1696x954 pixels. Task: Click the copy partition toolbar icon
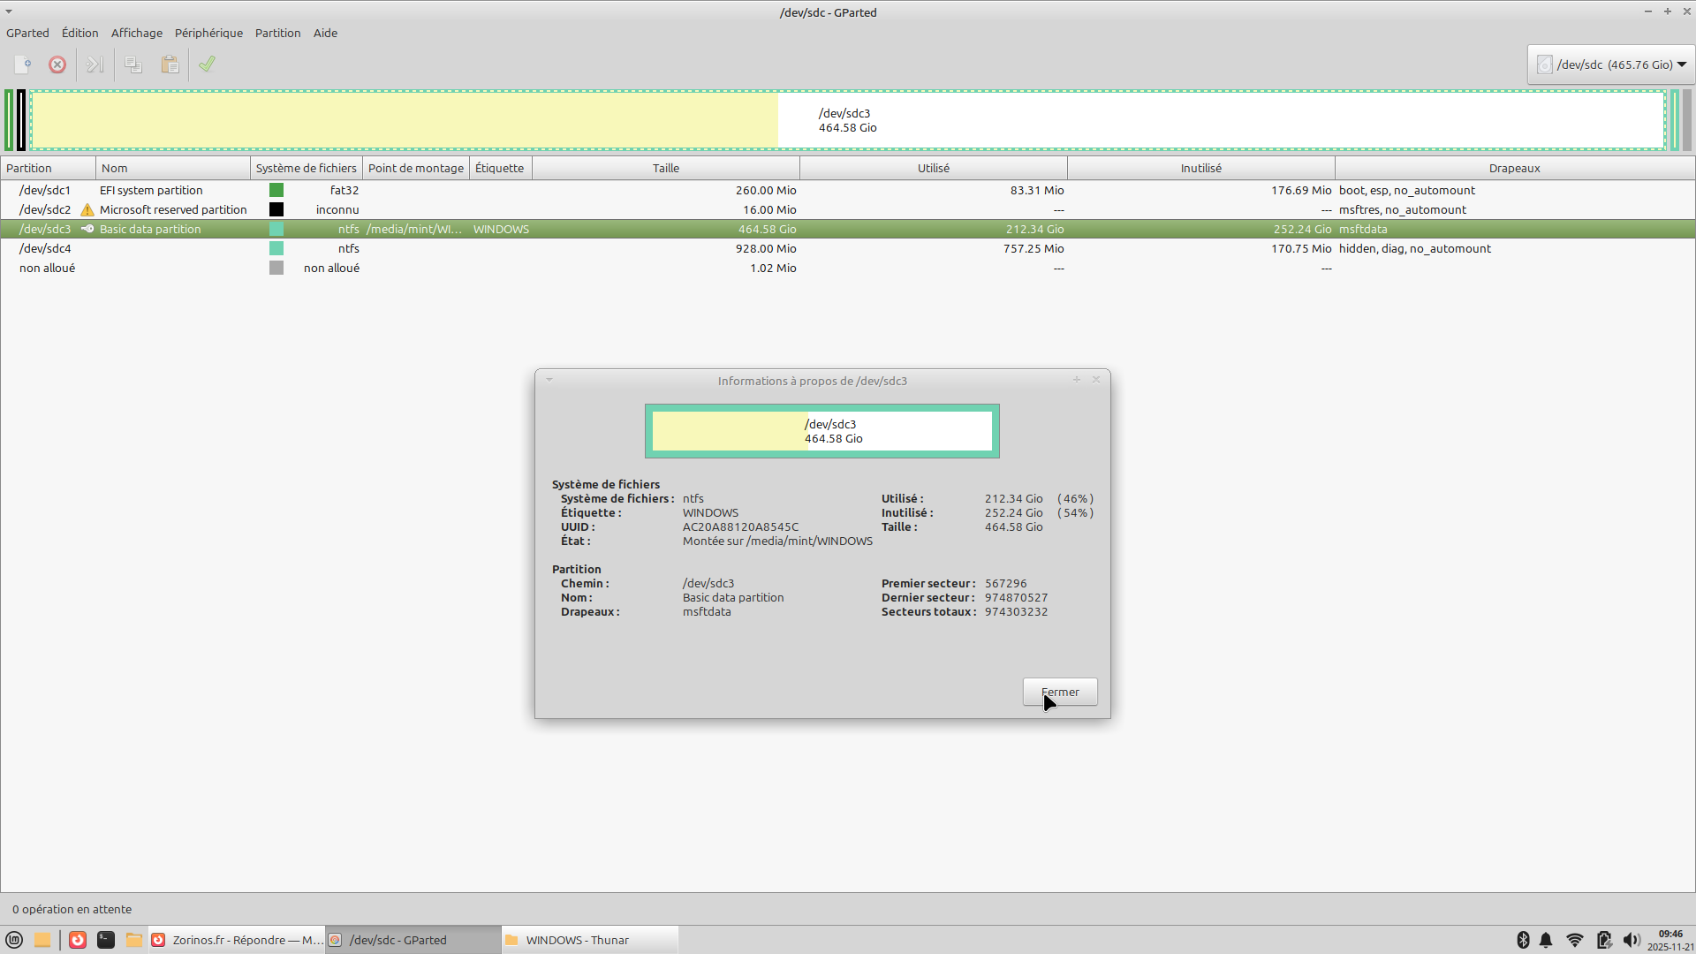click(133, 64)
